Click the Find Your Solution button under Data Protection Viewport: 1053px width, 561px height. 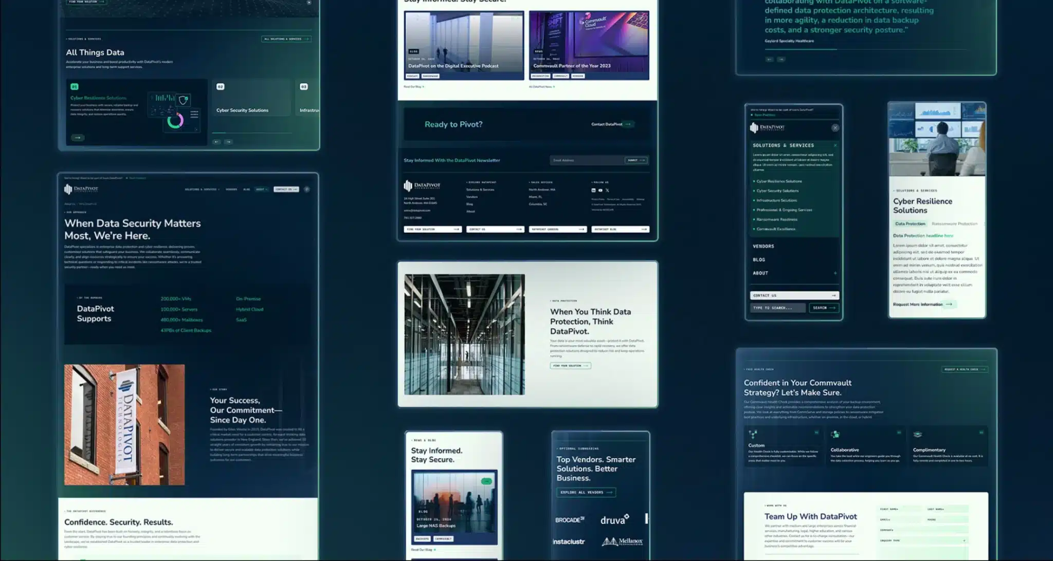[571, 366]
